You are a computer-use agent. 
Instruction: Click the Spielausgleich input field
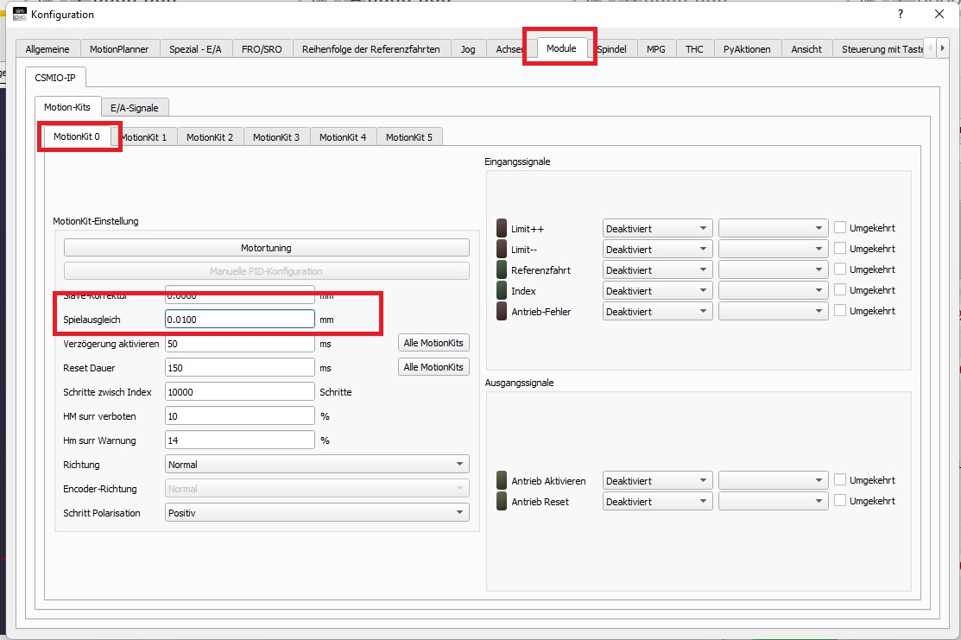[x=239, y=320]
